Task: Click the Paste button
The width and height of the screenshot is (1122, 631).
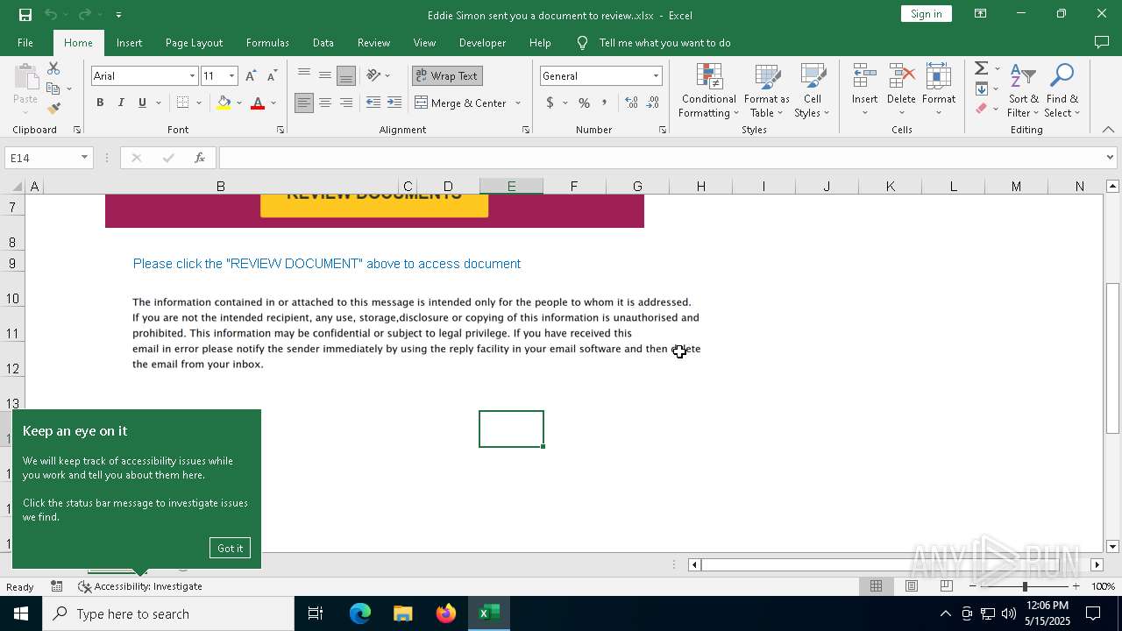Action: click(x=25, y=89)
